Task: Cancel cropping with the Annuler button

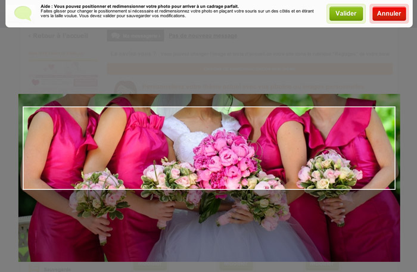Action: 389,14
